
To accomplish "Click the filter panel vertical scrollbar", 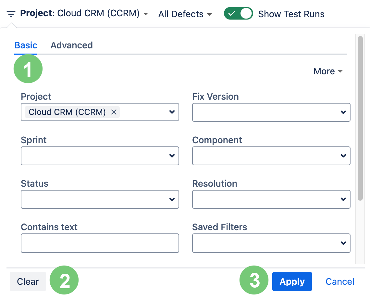I will pos(360,118).
